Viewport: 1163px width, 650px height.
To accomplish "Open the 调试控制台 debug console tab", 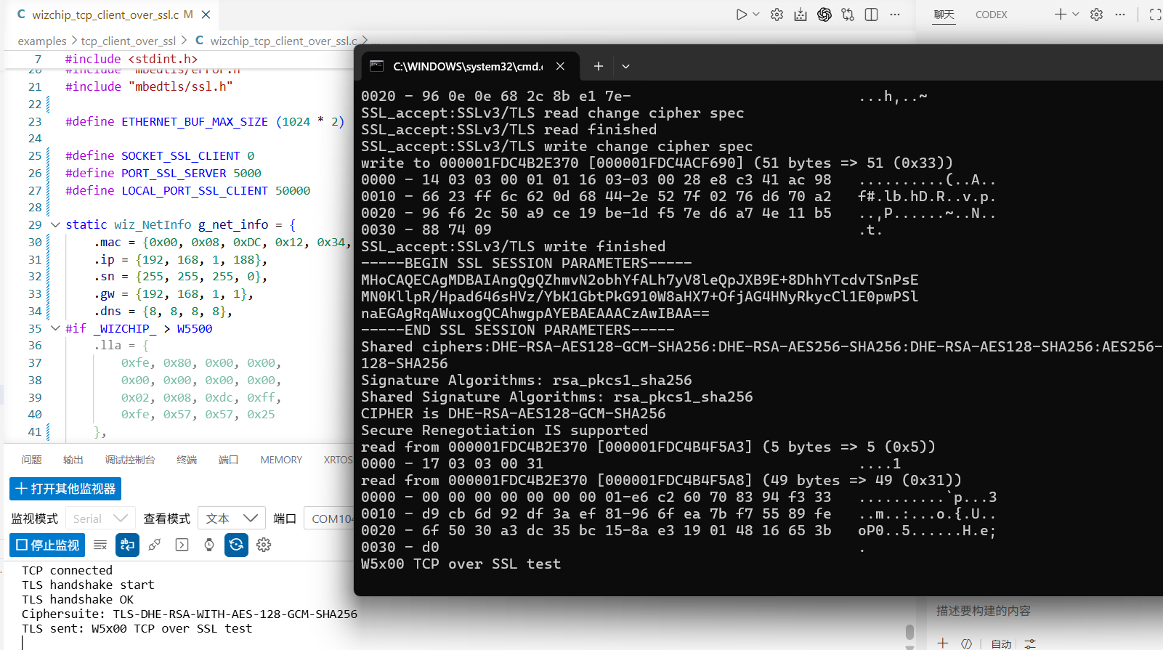I will click(x=130, y=460).
